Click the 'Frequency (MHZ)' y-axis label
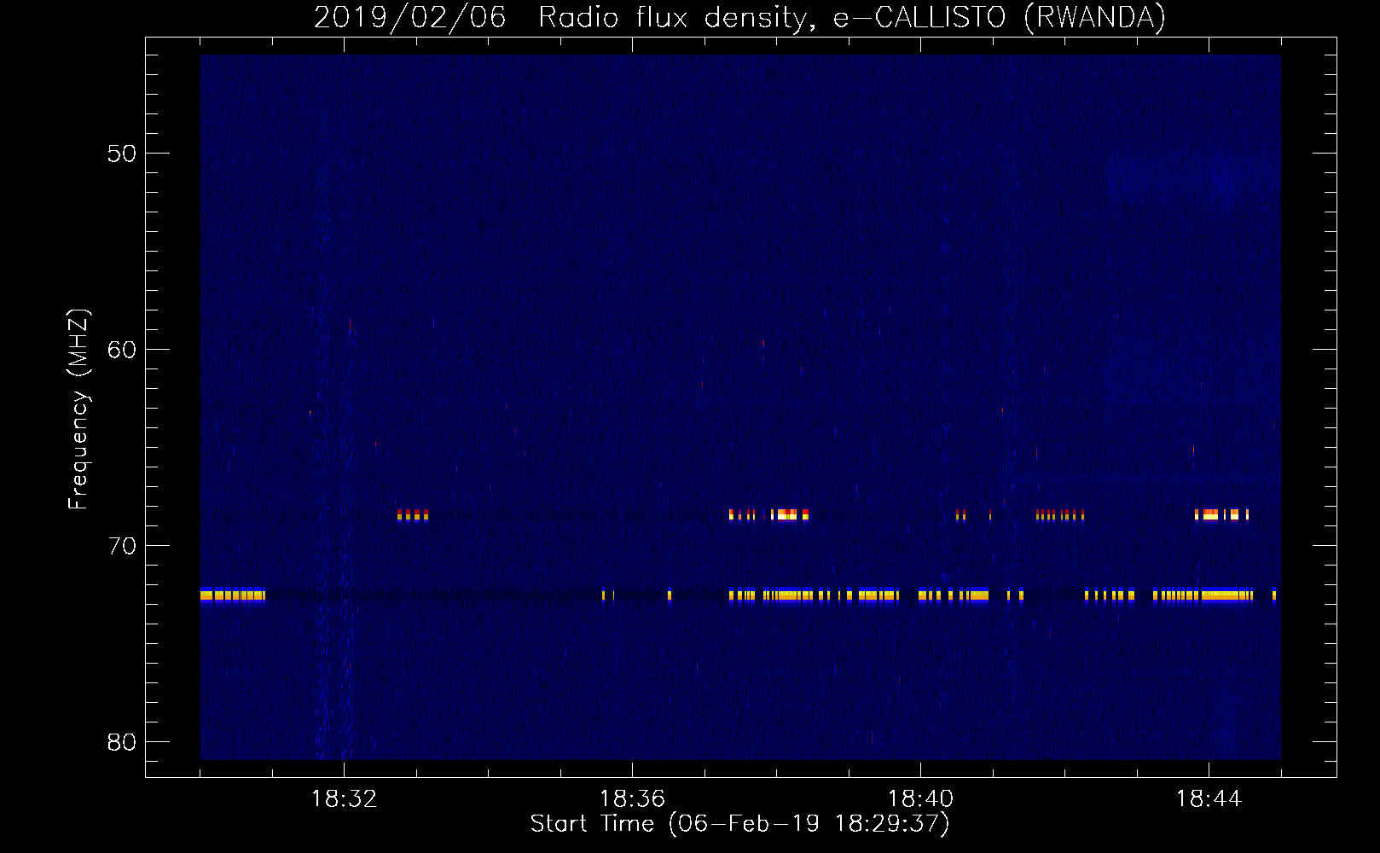Viewport: 1380px width, 853px height. (78, 409)
